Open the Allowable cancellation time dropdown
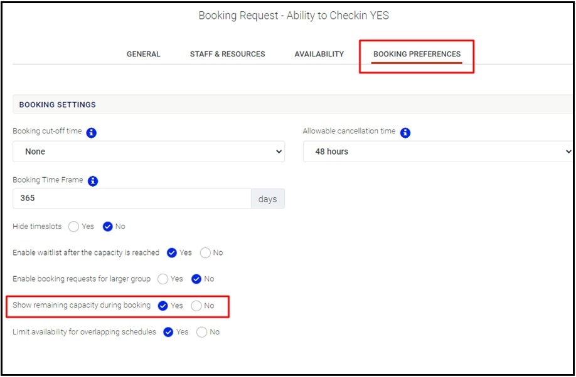 pos(439,151)
